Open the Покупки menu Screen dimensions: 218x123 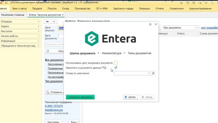(52, 9)
